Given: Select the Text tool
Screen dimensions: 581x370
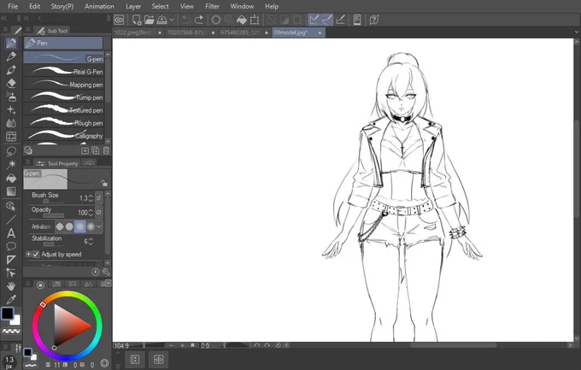Looking at the screenshot, I should [x=11, y=233].
